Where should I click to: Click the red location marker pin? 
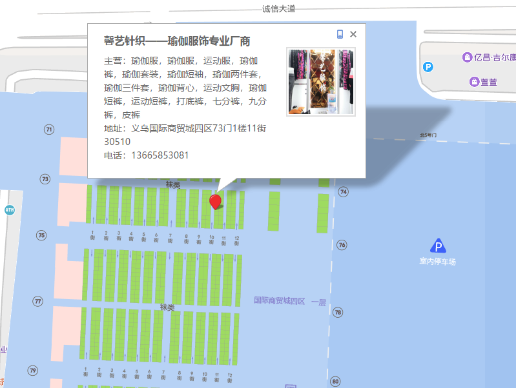click(216, 202)
